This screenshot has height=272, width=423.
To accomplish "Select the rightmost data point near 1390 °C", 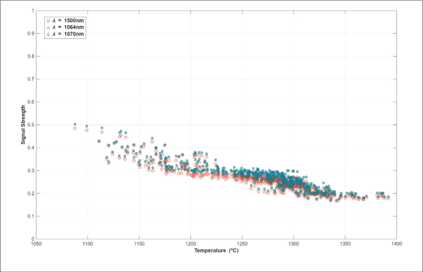I will click(388, 198).
